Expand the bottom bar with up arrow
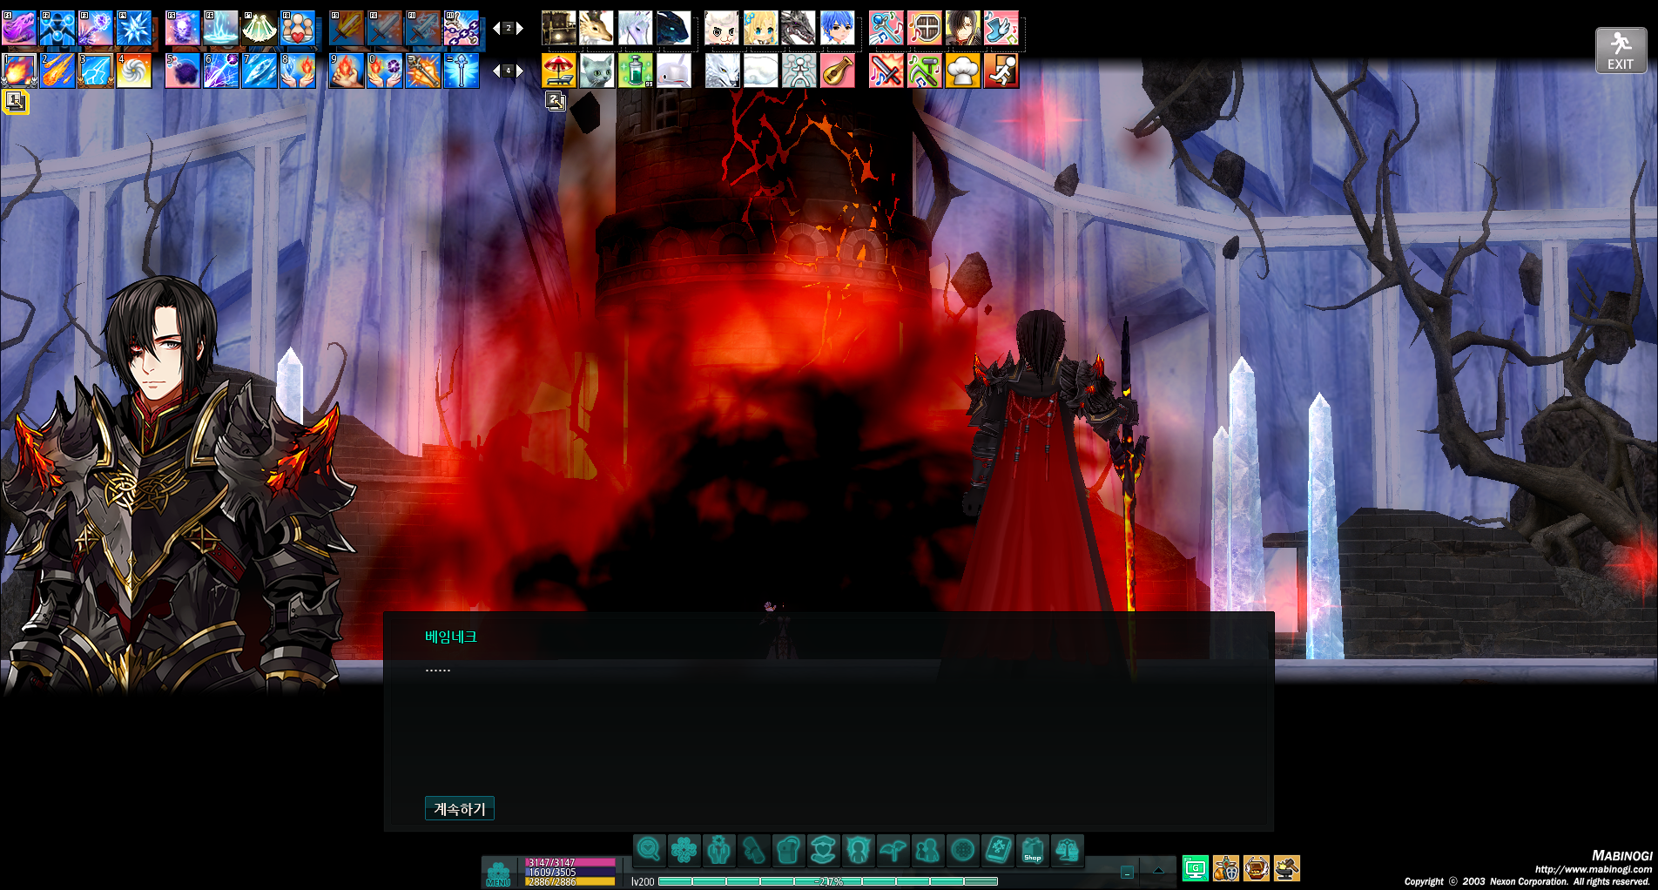This screenshot has height=890, width=1658. [1158, 870]
